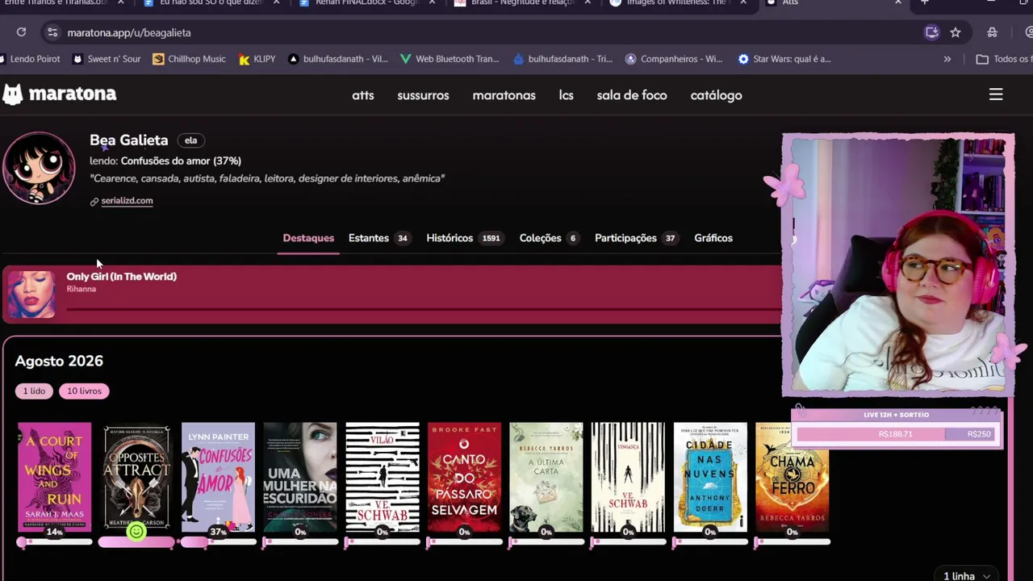Open the Opposites Attract book cover
This screenshot has width=1033, height=581.
coord(136,477)
